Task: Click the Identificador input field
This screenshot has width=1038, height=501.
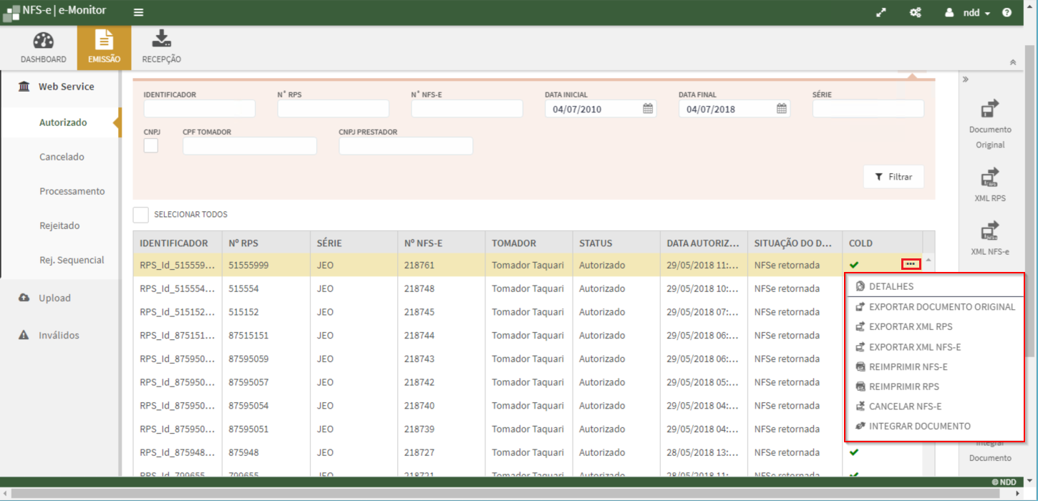Action: click(199, 109)
